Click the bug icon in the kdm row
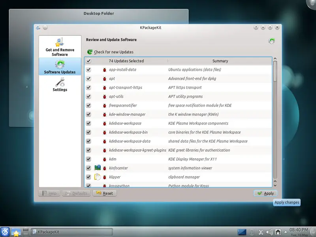316x237 pixels. (x=104, y=159)
